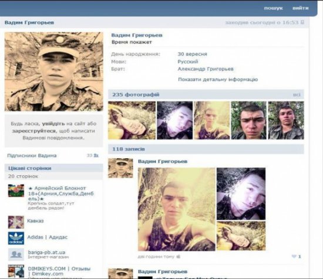Click the Армейский Блокнот page icon
Viewport: 323px width, 279px height.
coord(16,190)
